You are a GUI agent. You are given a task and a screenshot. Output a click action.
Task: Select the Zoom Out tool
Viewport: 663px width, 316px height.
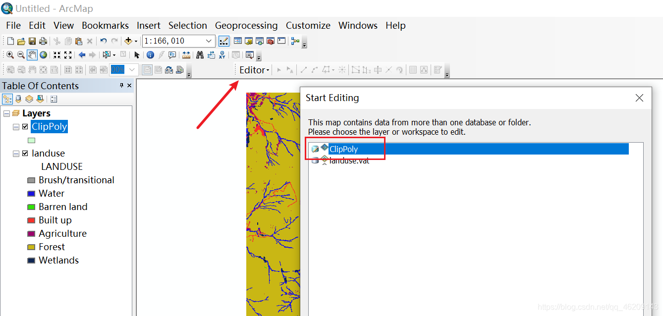[21, 55]
